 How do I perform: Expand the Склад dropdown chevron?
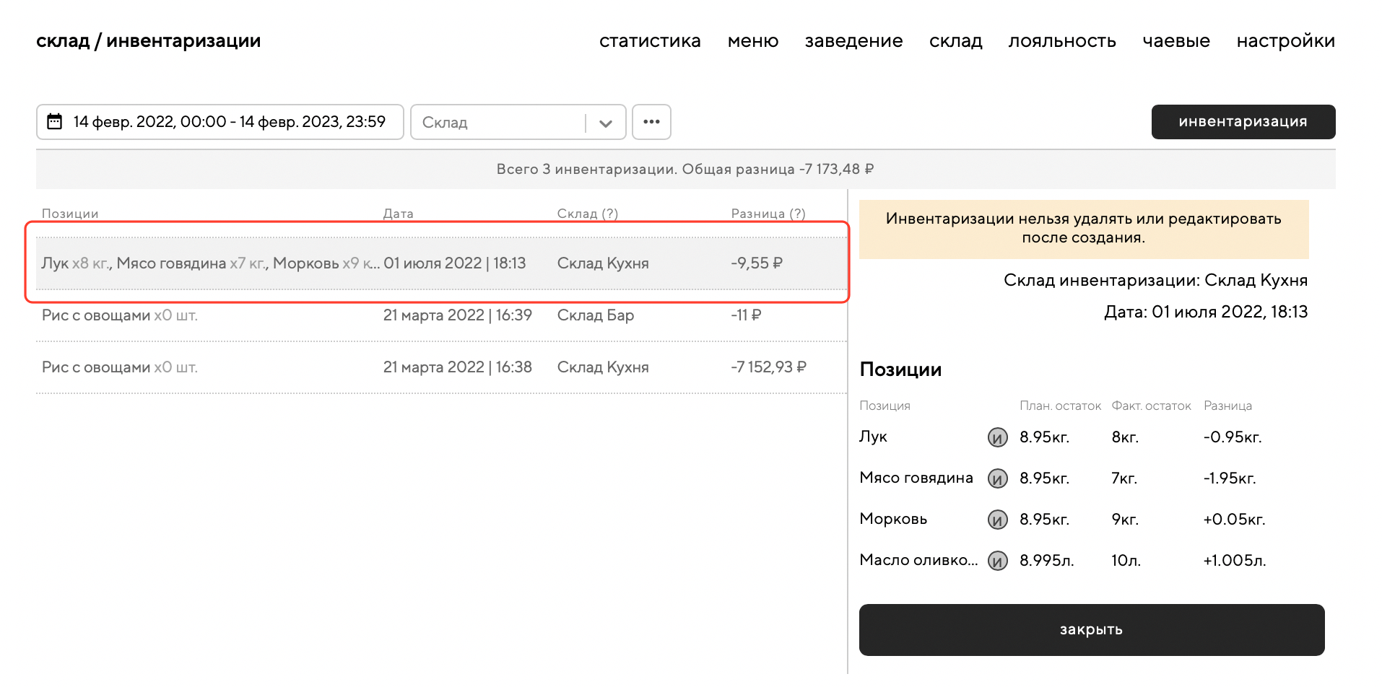606,123
